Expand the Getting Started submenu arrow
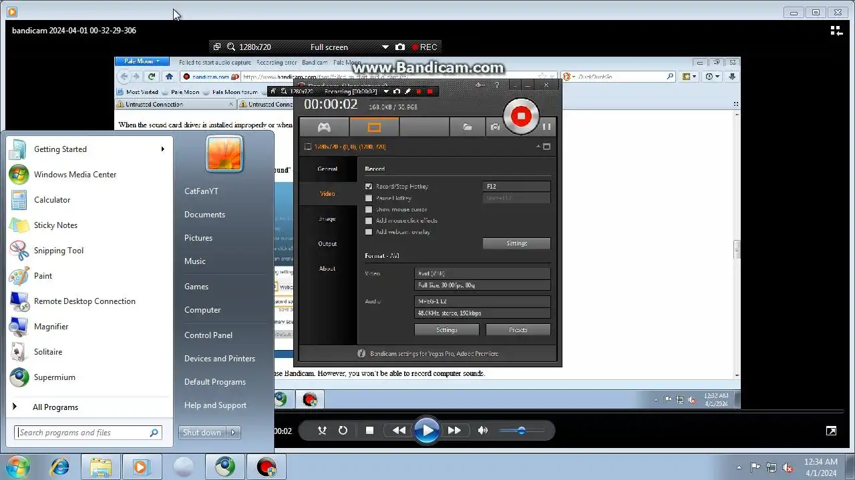 [x=162, y=149]
